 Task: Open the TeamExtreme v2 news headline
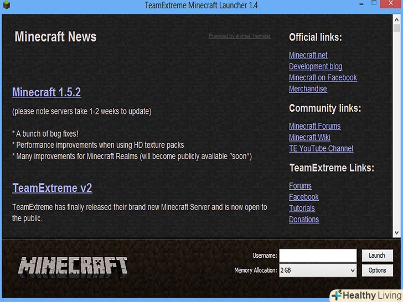pyautogui.click(x=52, y=188)
